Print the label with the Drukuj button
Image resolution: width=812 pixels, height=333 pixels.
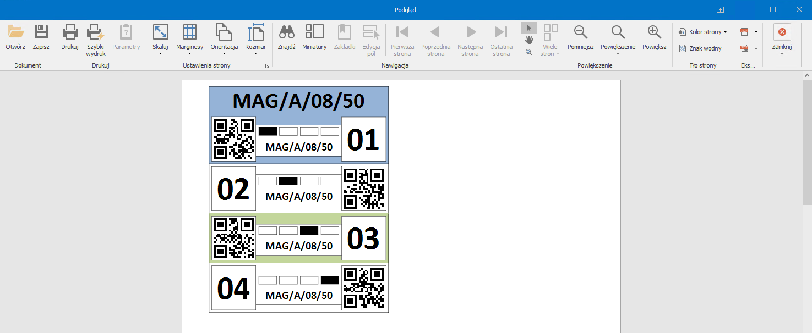click(70, 37)
